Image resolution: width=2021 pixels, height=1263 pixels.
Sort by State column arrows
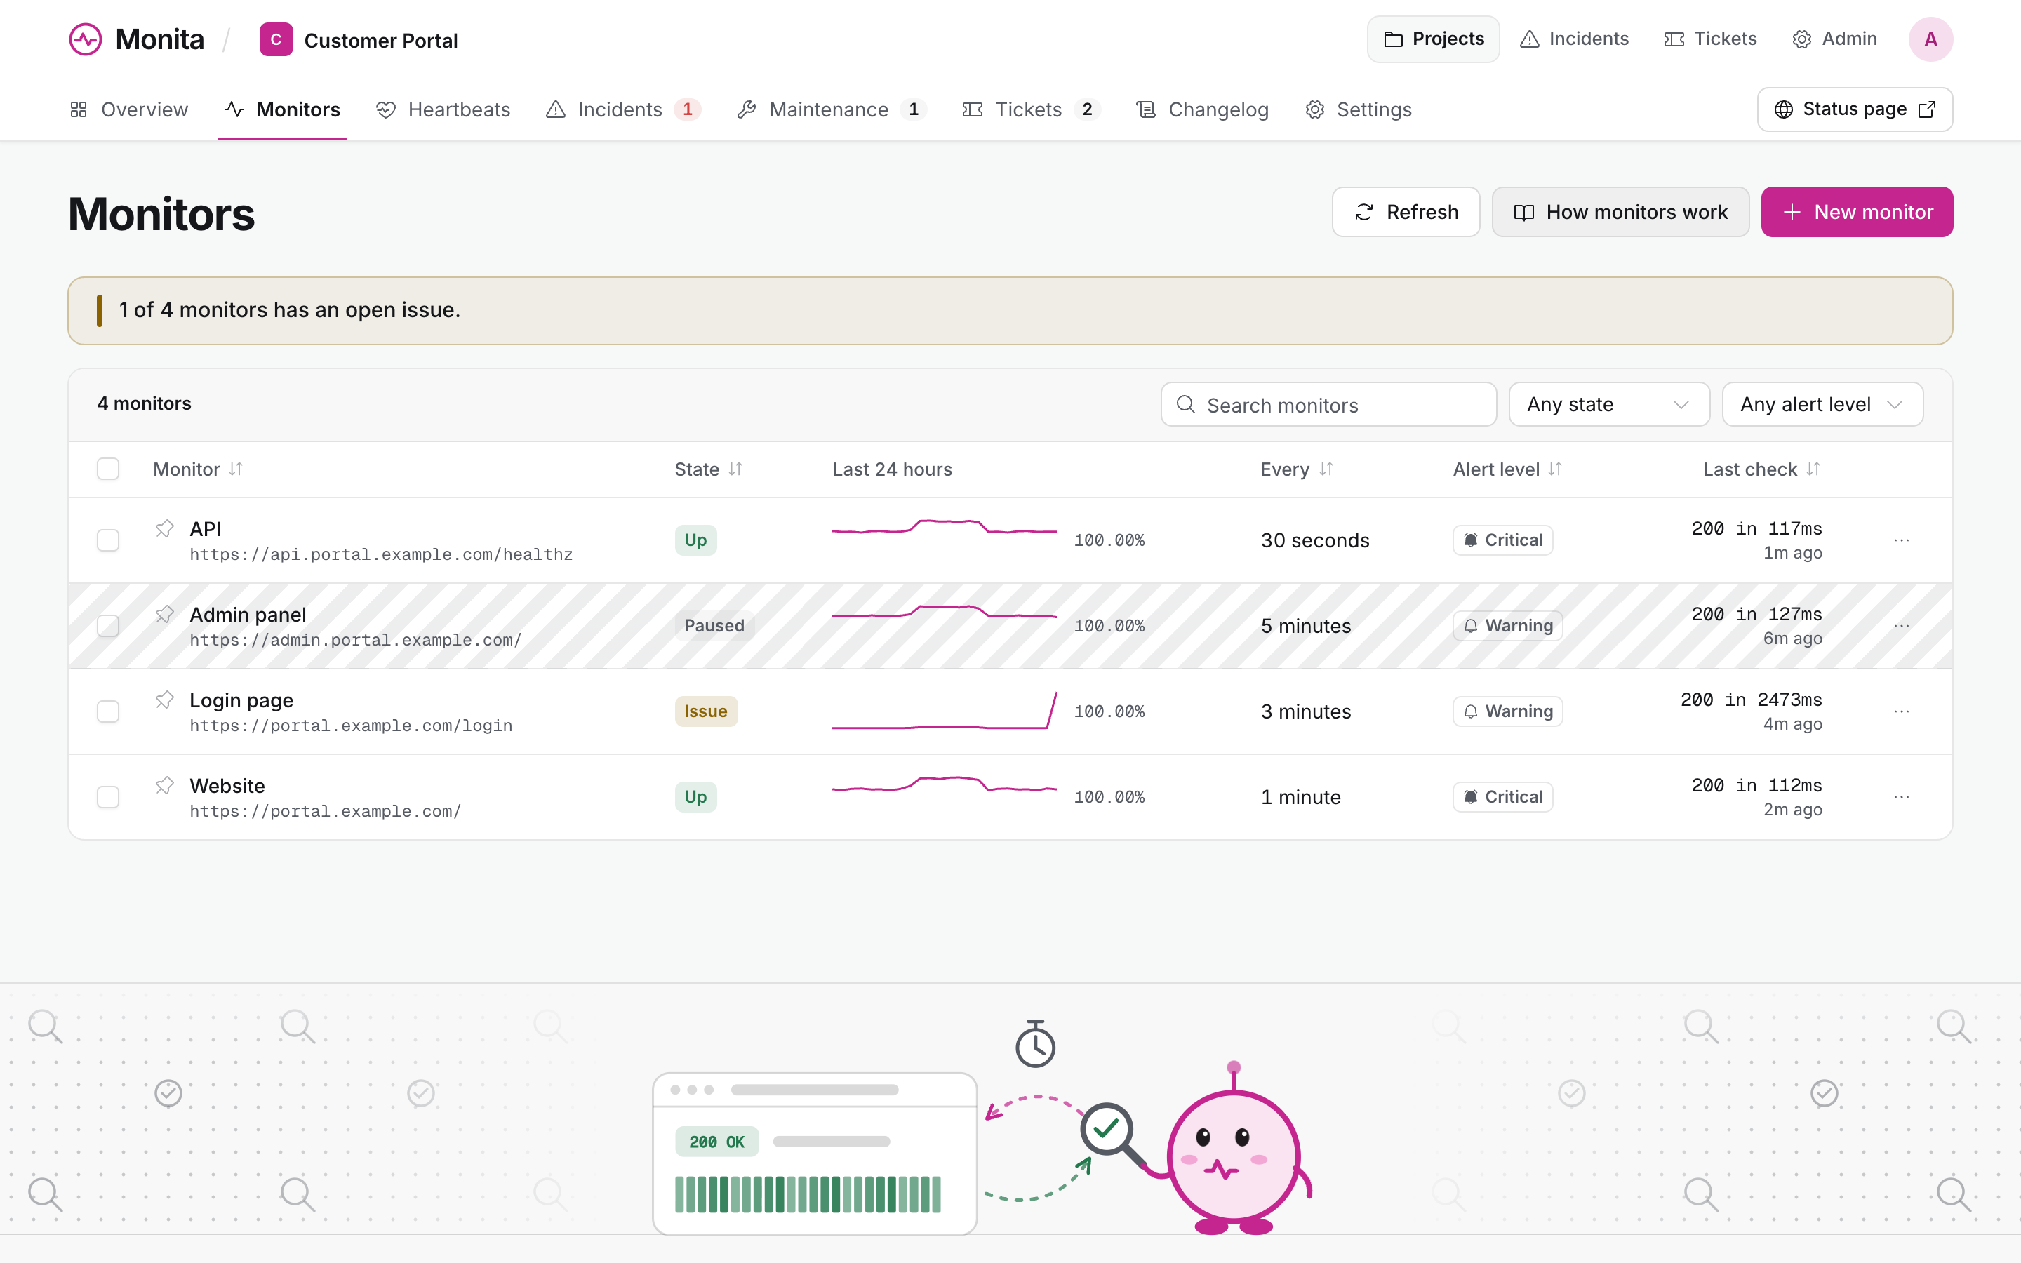coord(735,469)
